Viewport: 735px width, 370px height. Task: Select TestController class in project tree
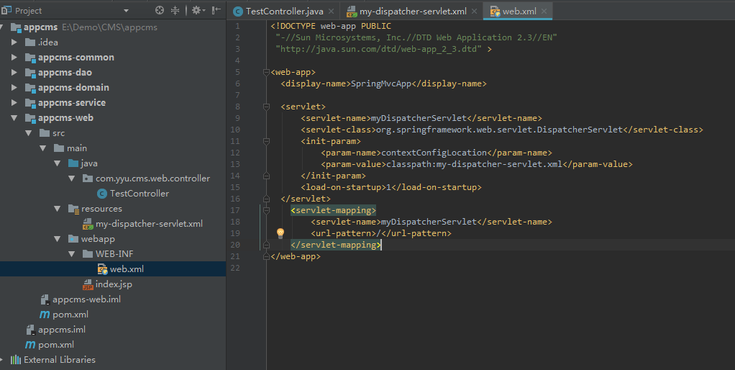click(139, 194)
